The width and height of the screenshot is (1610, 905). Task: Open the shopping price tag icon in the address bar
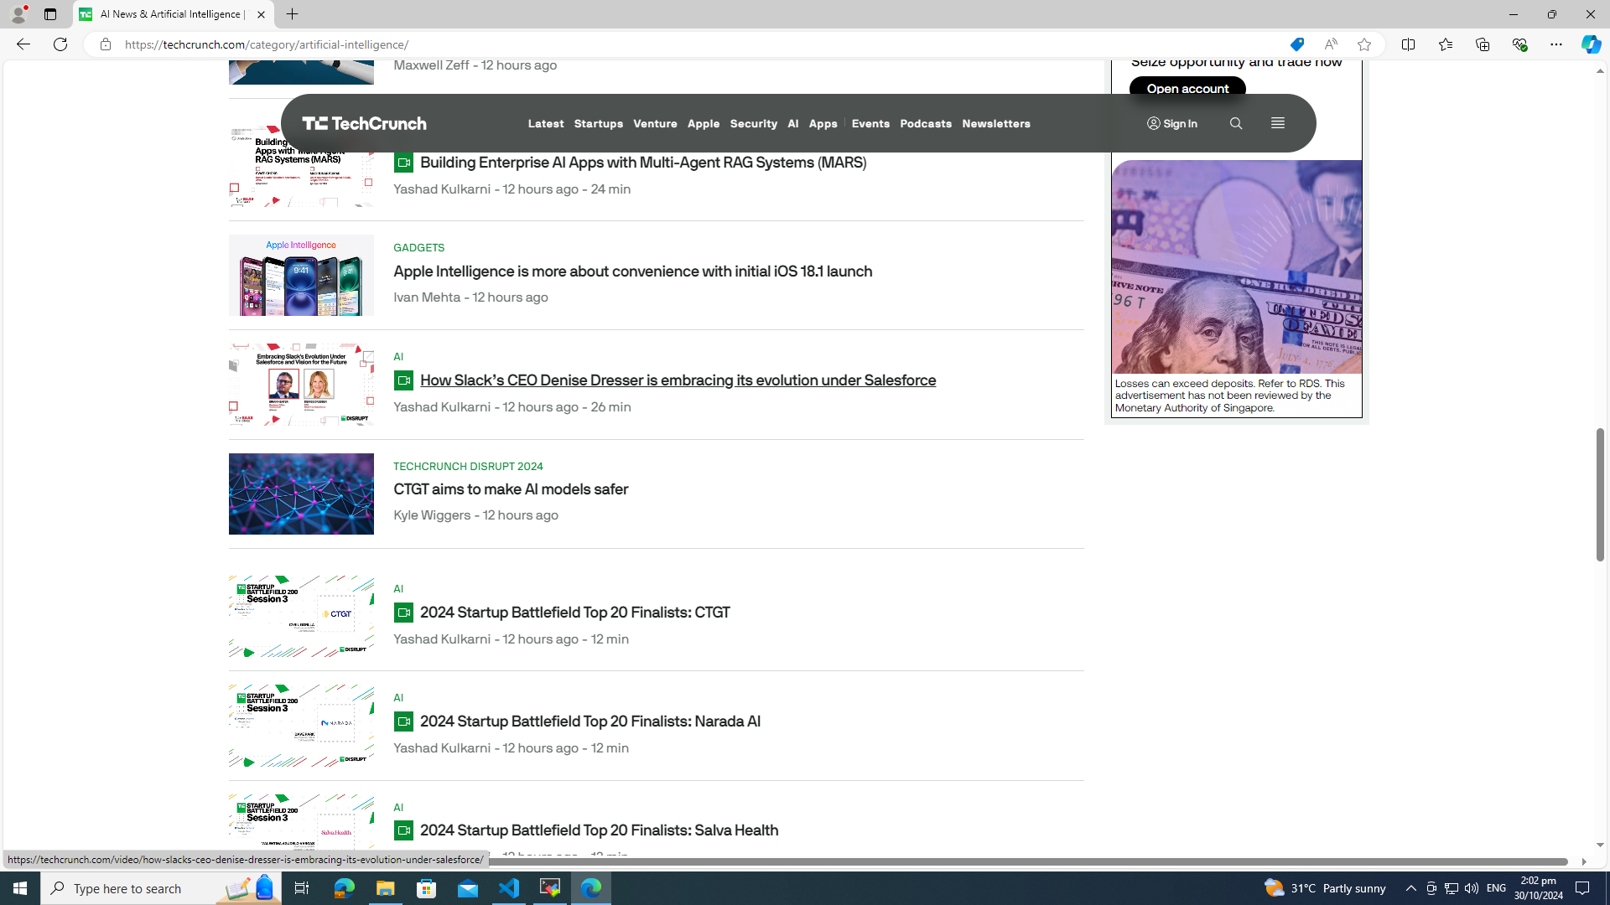click(1296, 44)
